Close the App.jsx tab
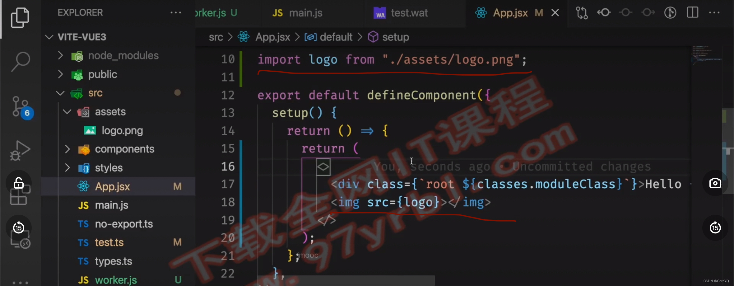 point(555,13)
